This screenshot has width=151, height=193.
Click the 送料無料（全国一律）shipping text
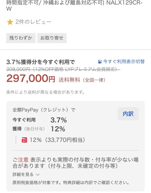[82, 80]
